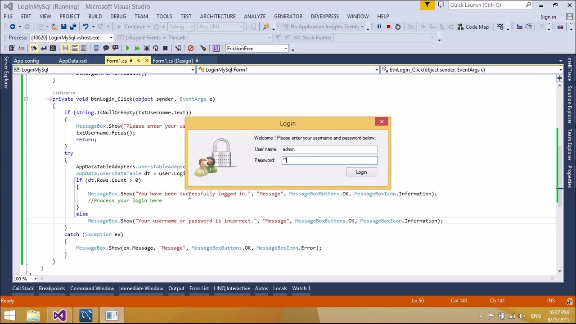Click the black square stop icon in third toolbar

165,49
